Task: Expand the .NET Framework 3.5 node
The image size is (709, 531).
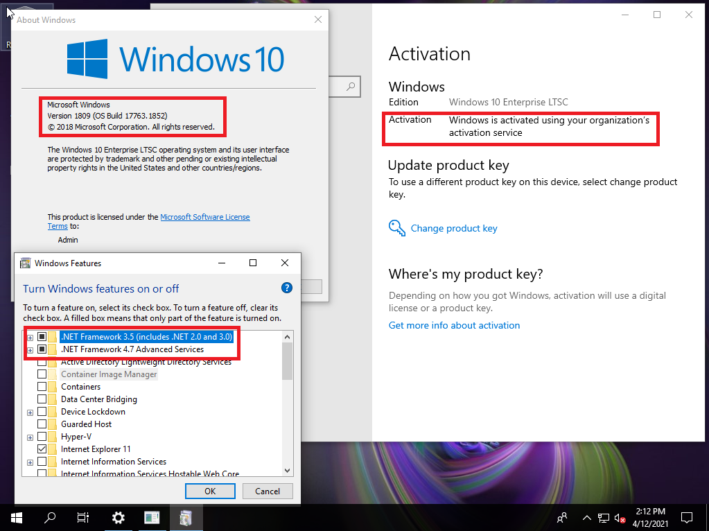Action: 30,338
